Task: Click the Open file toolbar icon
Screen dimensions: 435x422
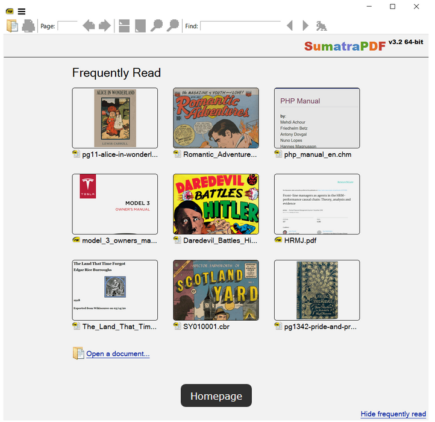Action: [12, 26]
